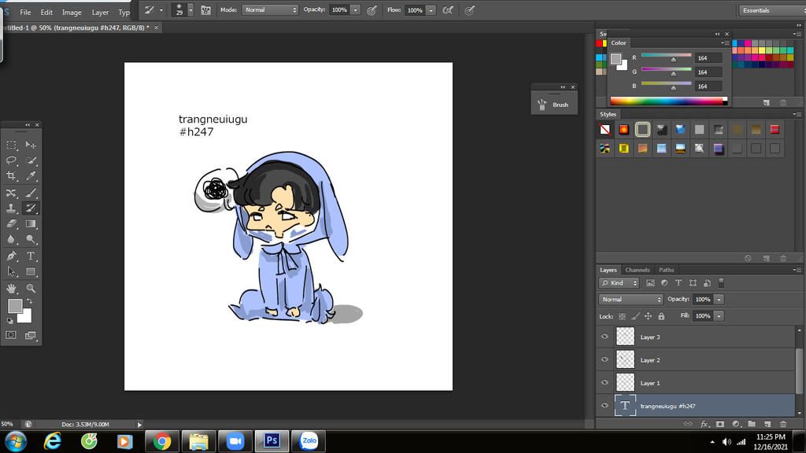Hide Layer 3 with its eye icon
Viewport: 806px width, 453px height.
coord(604,337)
